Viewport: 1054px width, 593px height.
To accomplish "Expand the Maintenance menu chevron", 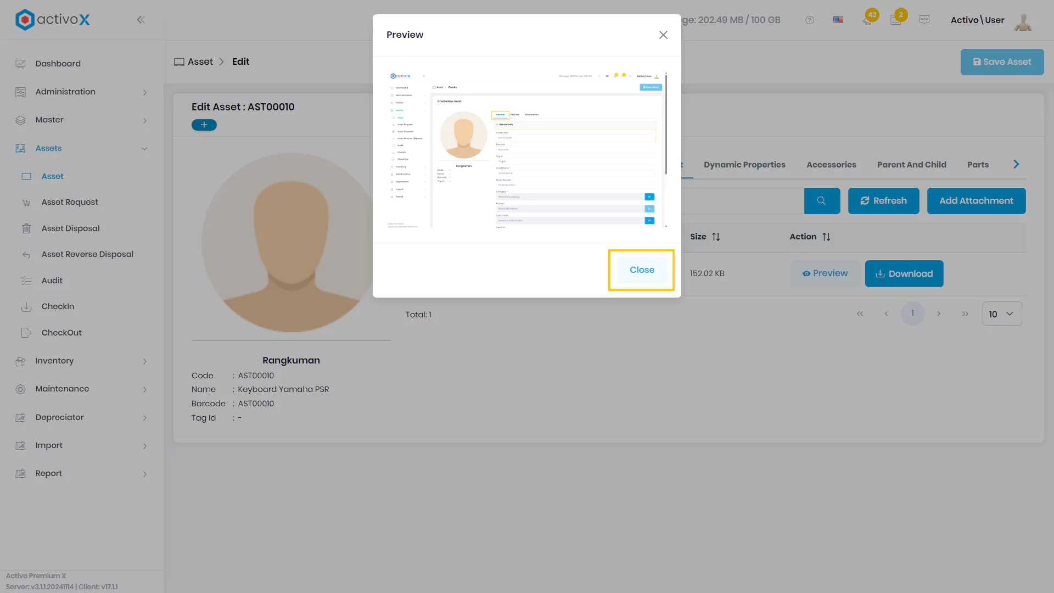I will pos(145,389).
